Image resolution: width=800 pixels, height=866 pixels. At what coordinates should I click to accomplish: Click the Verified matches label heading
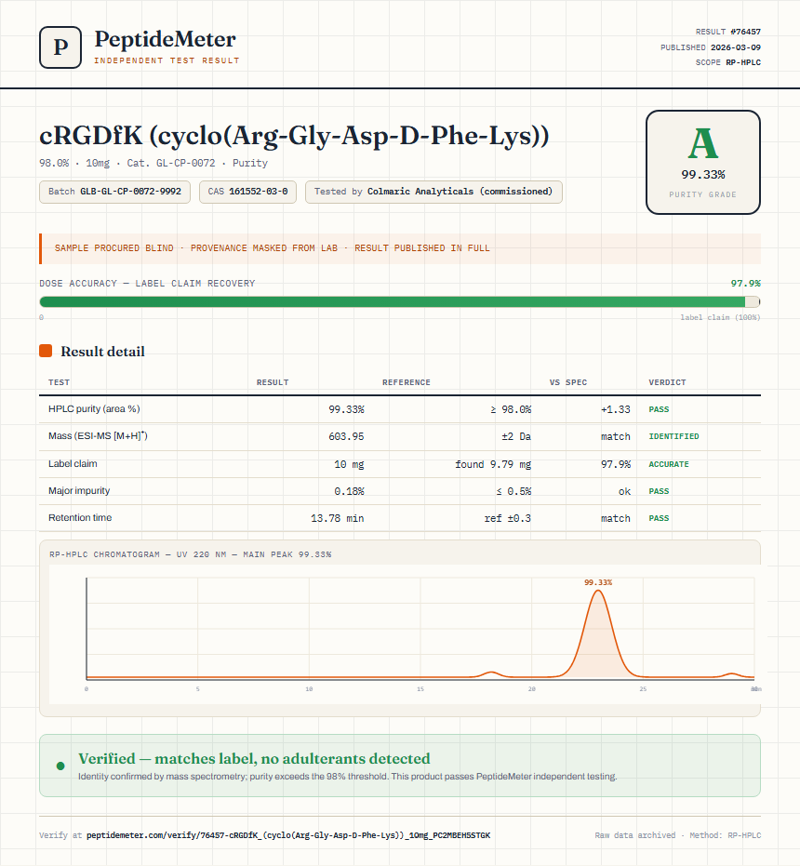click(x=254, y=759)
